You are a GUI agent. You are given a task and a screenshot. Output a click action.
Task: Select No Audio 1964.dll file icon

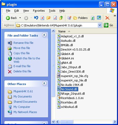pos(59,85)
